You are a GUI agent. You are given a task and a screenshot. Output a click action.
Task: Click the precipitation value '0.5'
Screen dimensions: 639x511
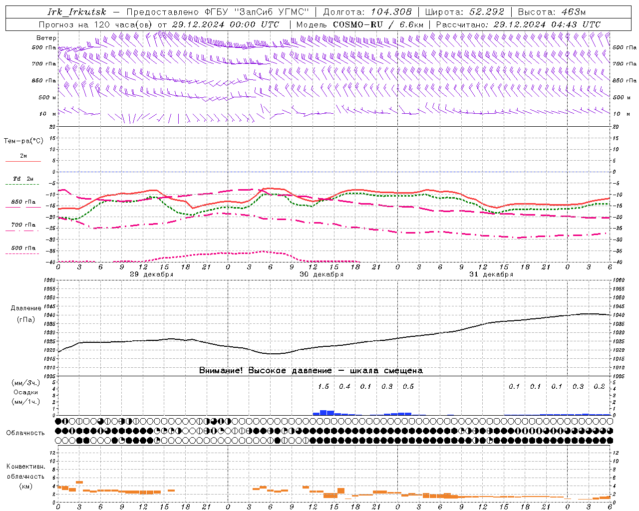pos(408,387)
